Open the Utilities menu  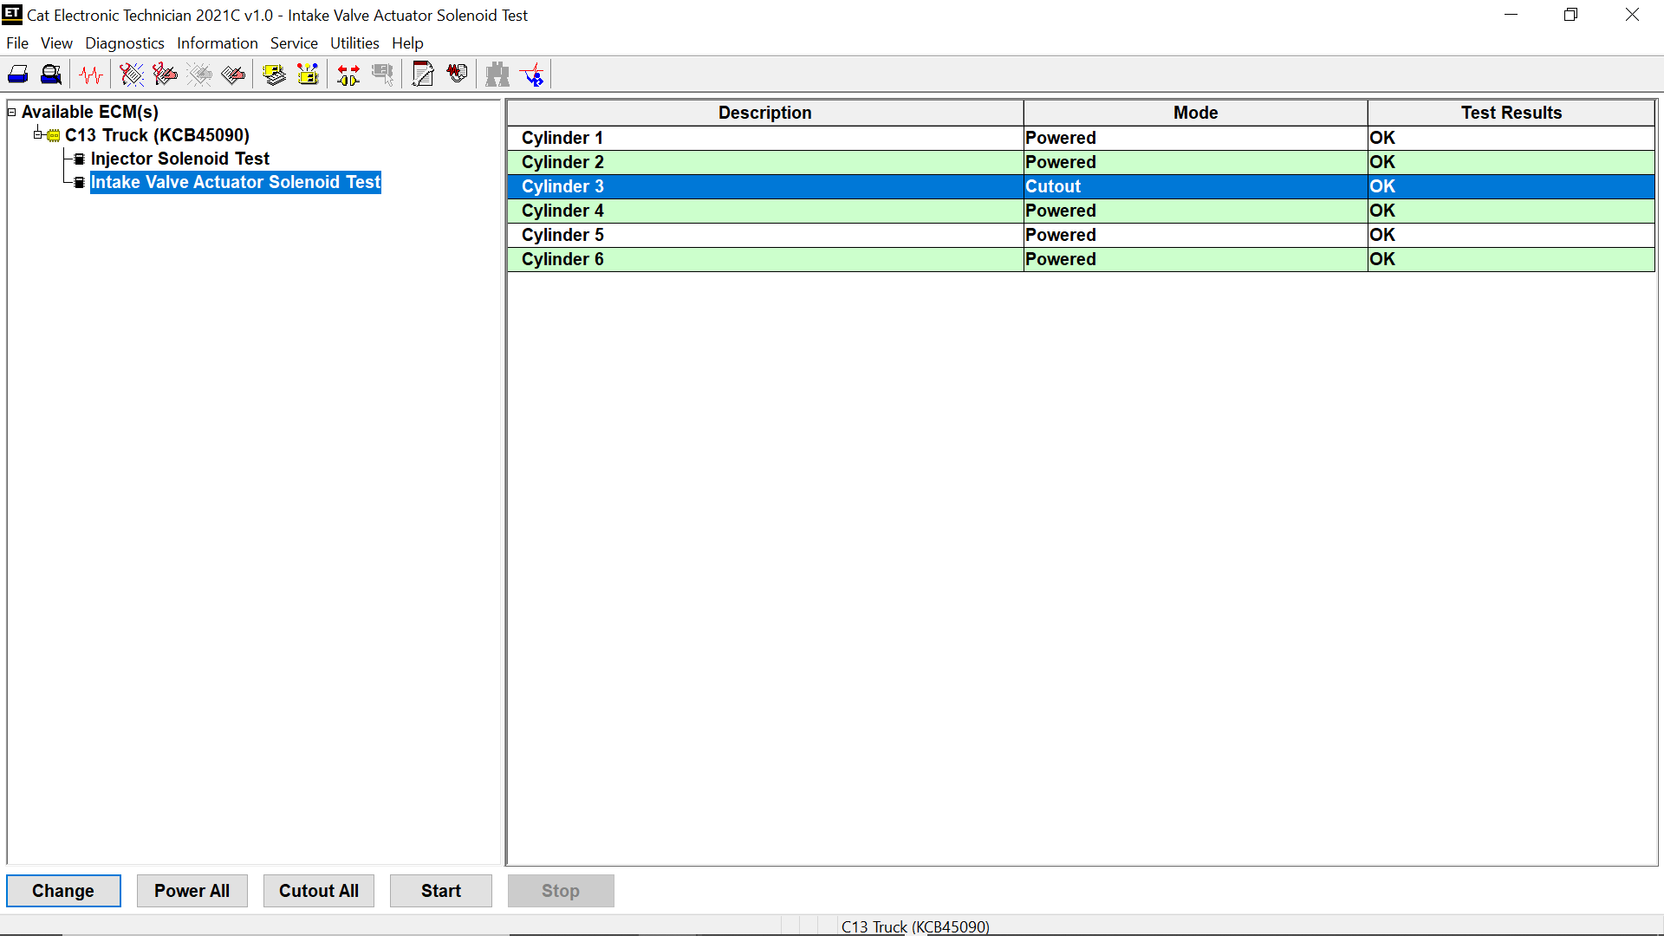(x=354, y=43)
